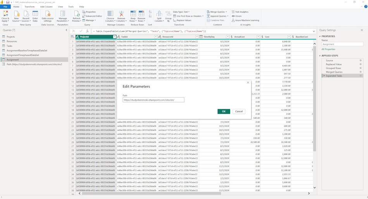Click Replace Values in Transform group

182,21
